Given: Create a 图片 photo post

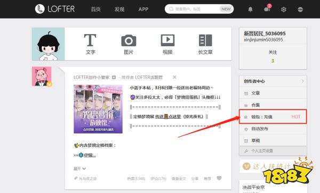Looking at the screenshot, I should tap(129, 44).
